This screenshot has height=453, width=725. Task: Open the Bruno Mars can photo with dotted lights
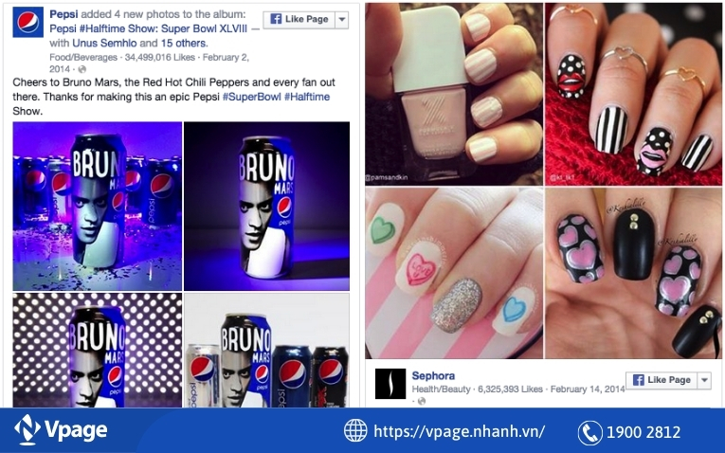click(97, 351)
